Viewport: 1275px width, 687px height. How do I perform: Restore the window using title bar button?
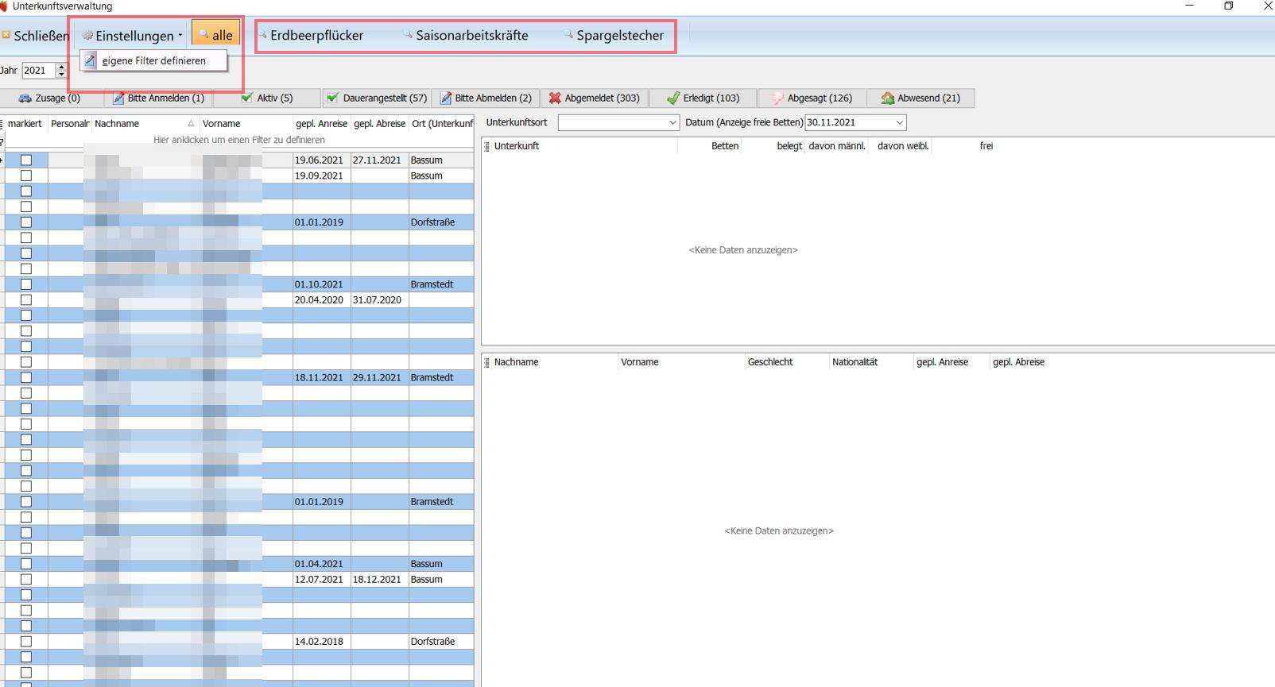point(1229,6)
